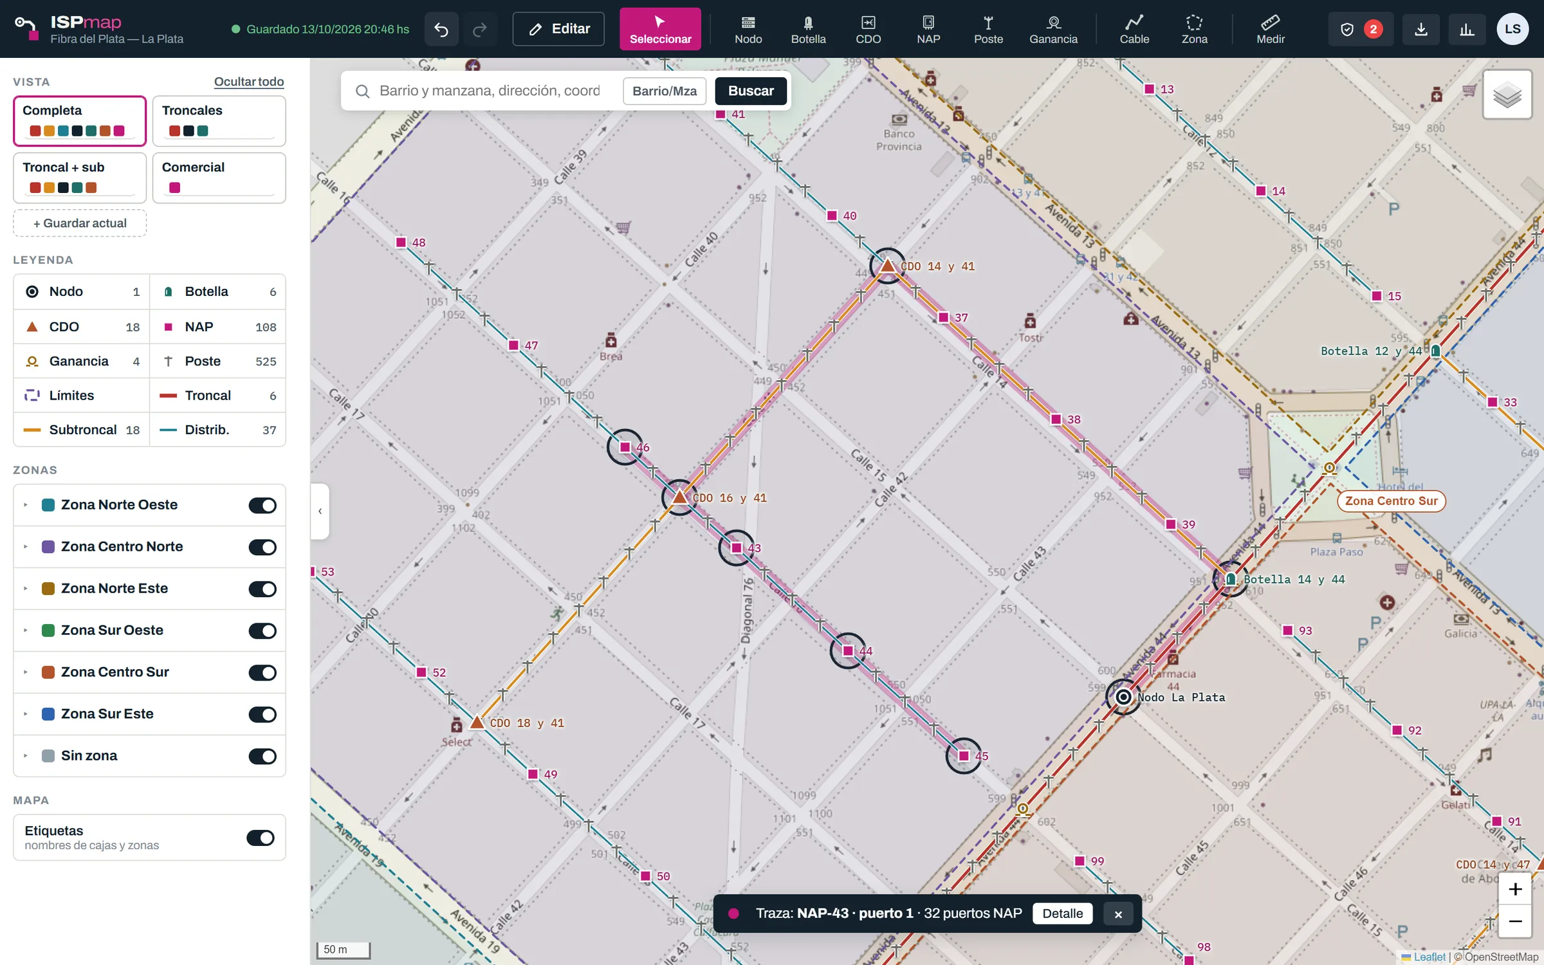Open the LS user avatar
This screenshot has width=1544, height=965.
(x=1512, y=29)
